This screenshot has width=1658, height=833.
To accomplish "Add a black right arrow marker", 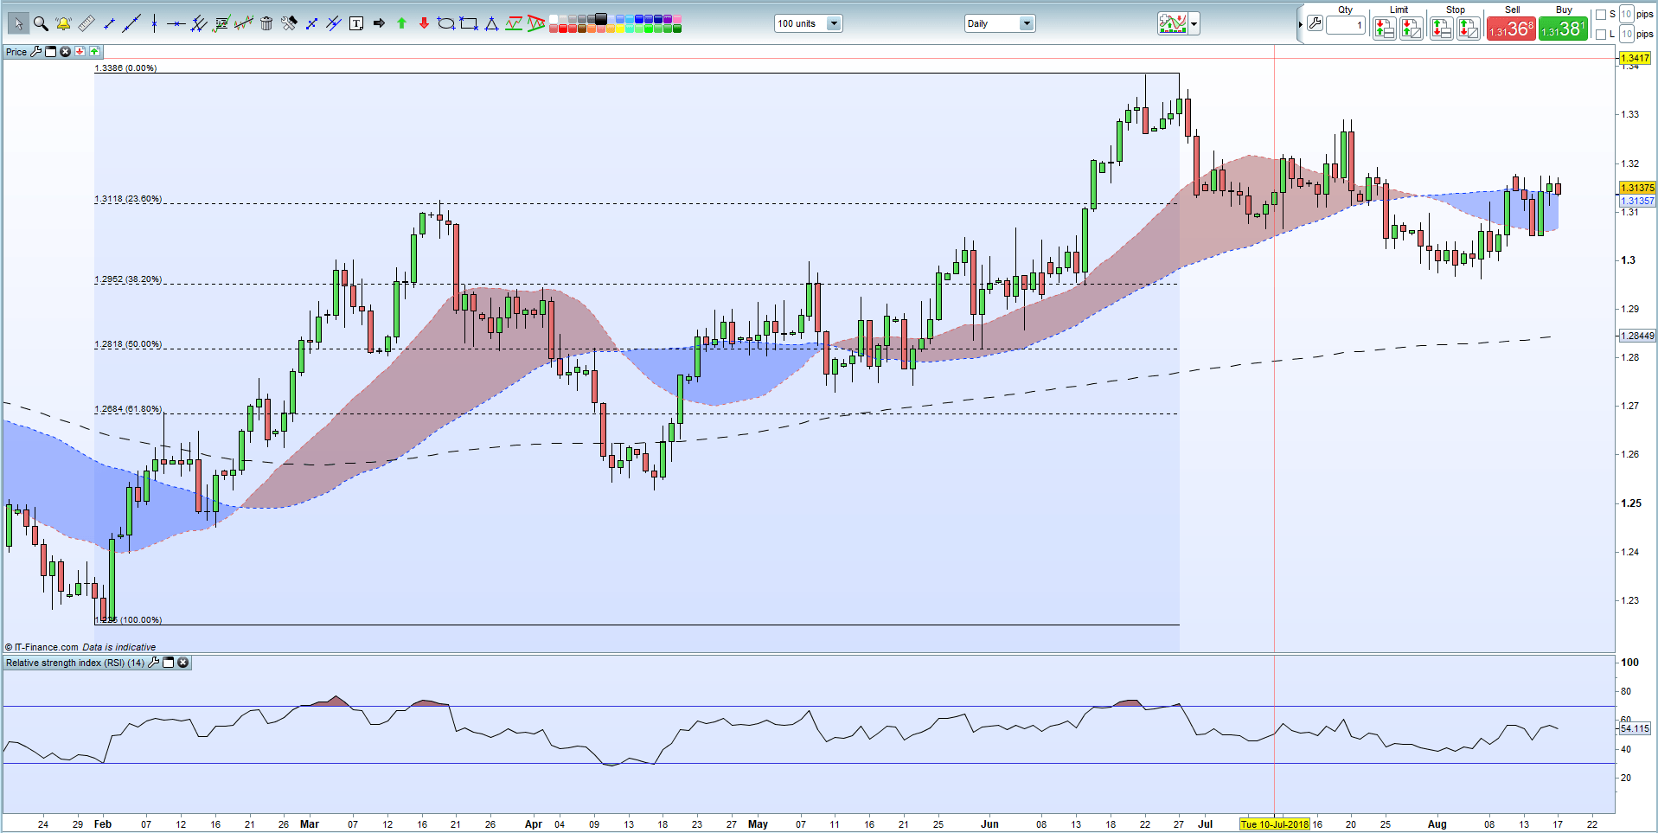I will [379, 23].
